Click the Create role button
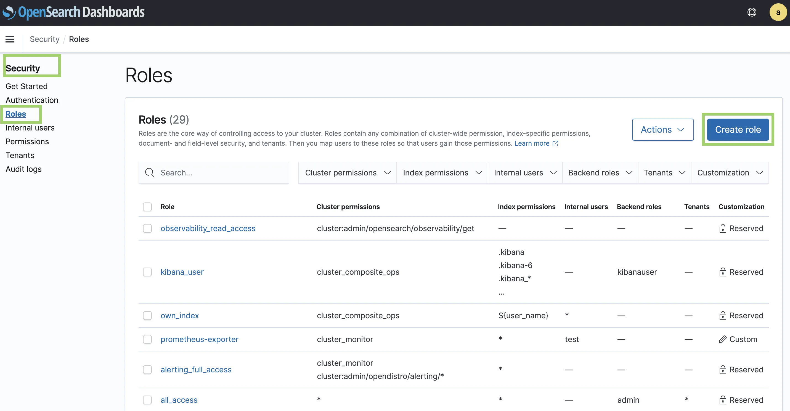 coord(738,130)
